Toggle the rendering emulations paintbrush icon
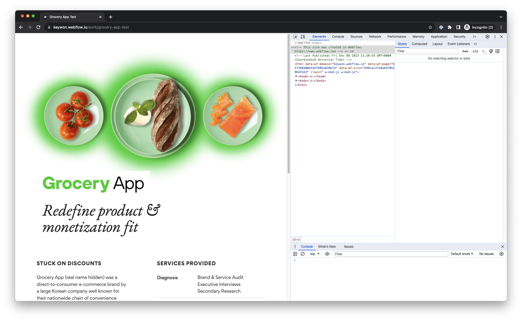 [x=491, y=51]
